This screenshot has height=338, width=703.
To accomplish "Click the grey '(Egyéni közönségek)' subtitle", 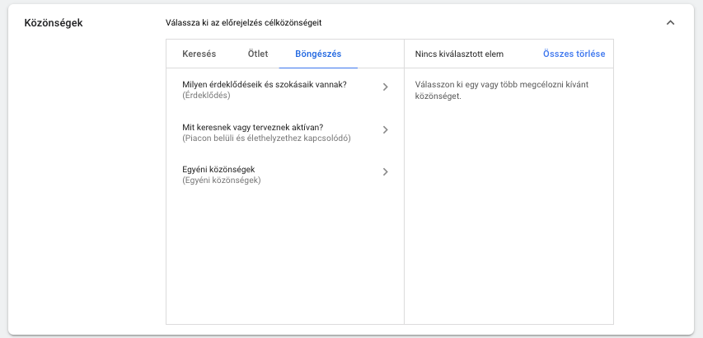I will (222, 181).
